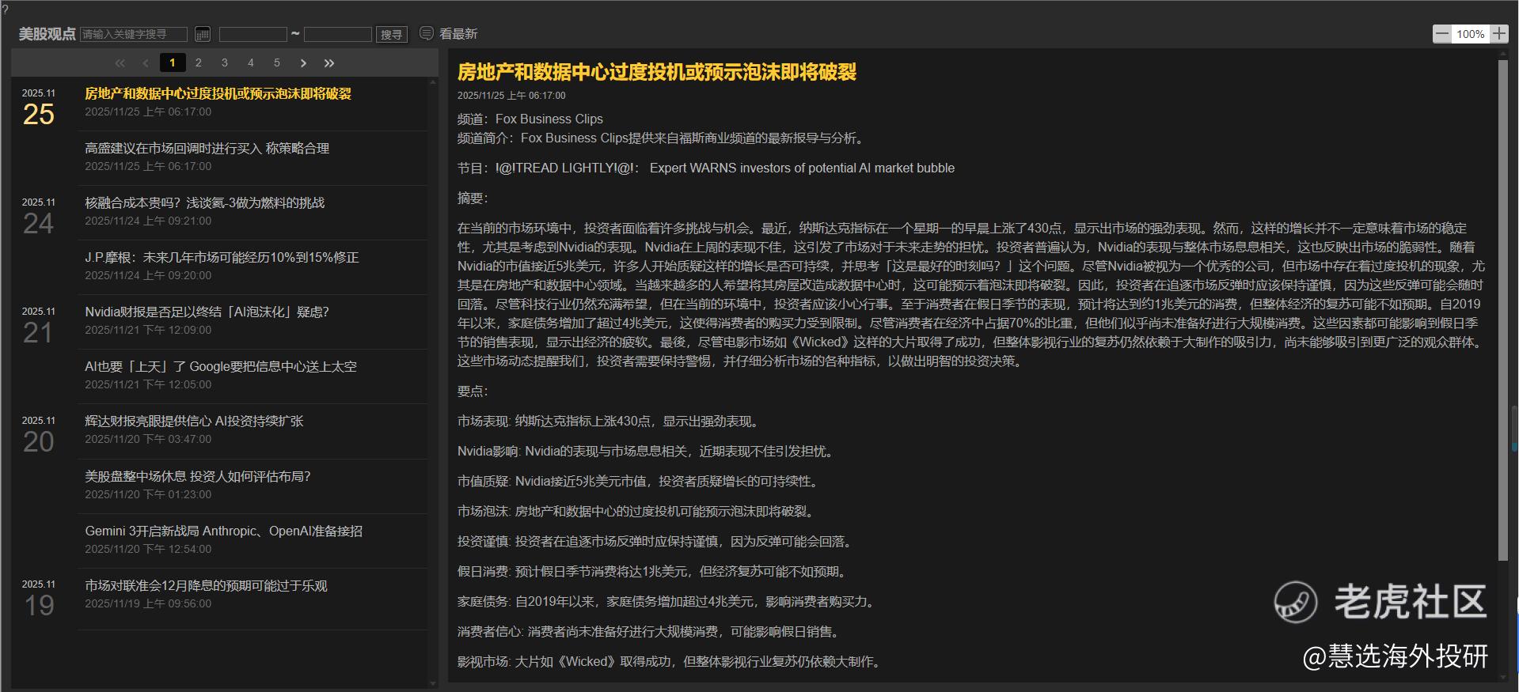Open the Gemini 3 Anthropic、OpenAI article
1519x692 pixels.
(x=224, y=531)
